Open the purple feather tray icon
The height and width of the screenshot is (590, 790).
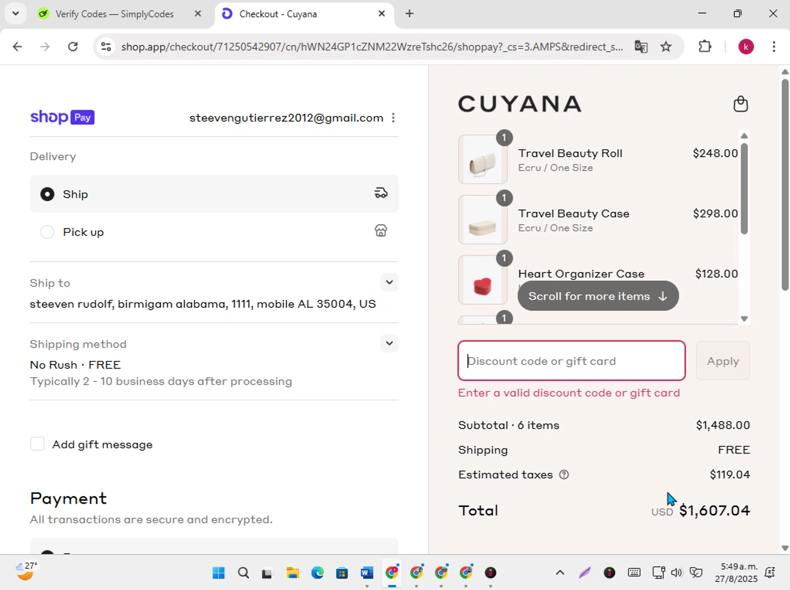(x=585, y=573)
